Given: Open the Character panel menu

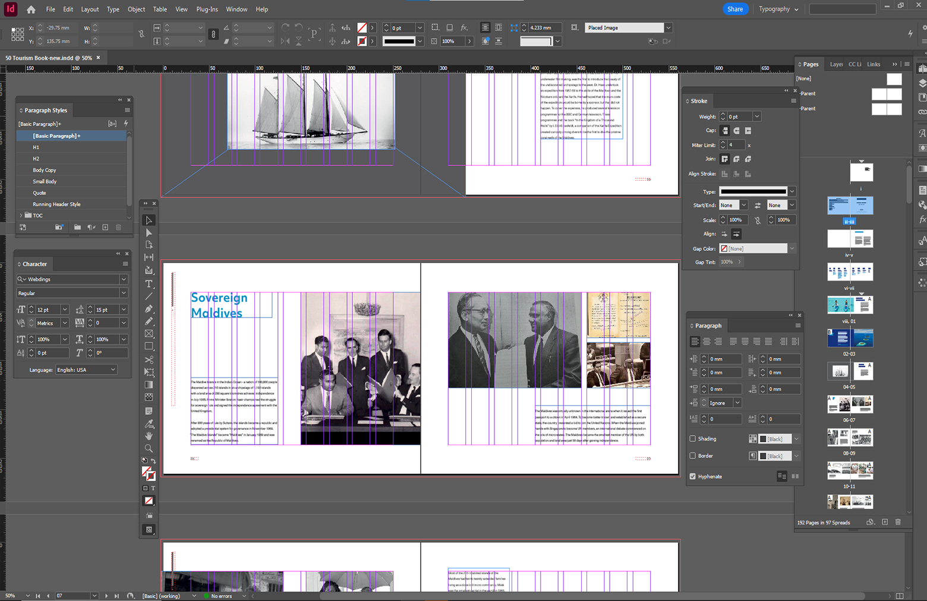Looking at the screenshot, I should [x=125, y=264].
